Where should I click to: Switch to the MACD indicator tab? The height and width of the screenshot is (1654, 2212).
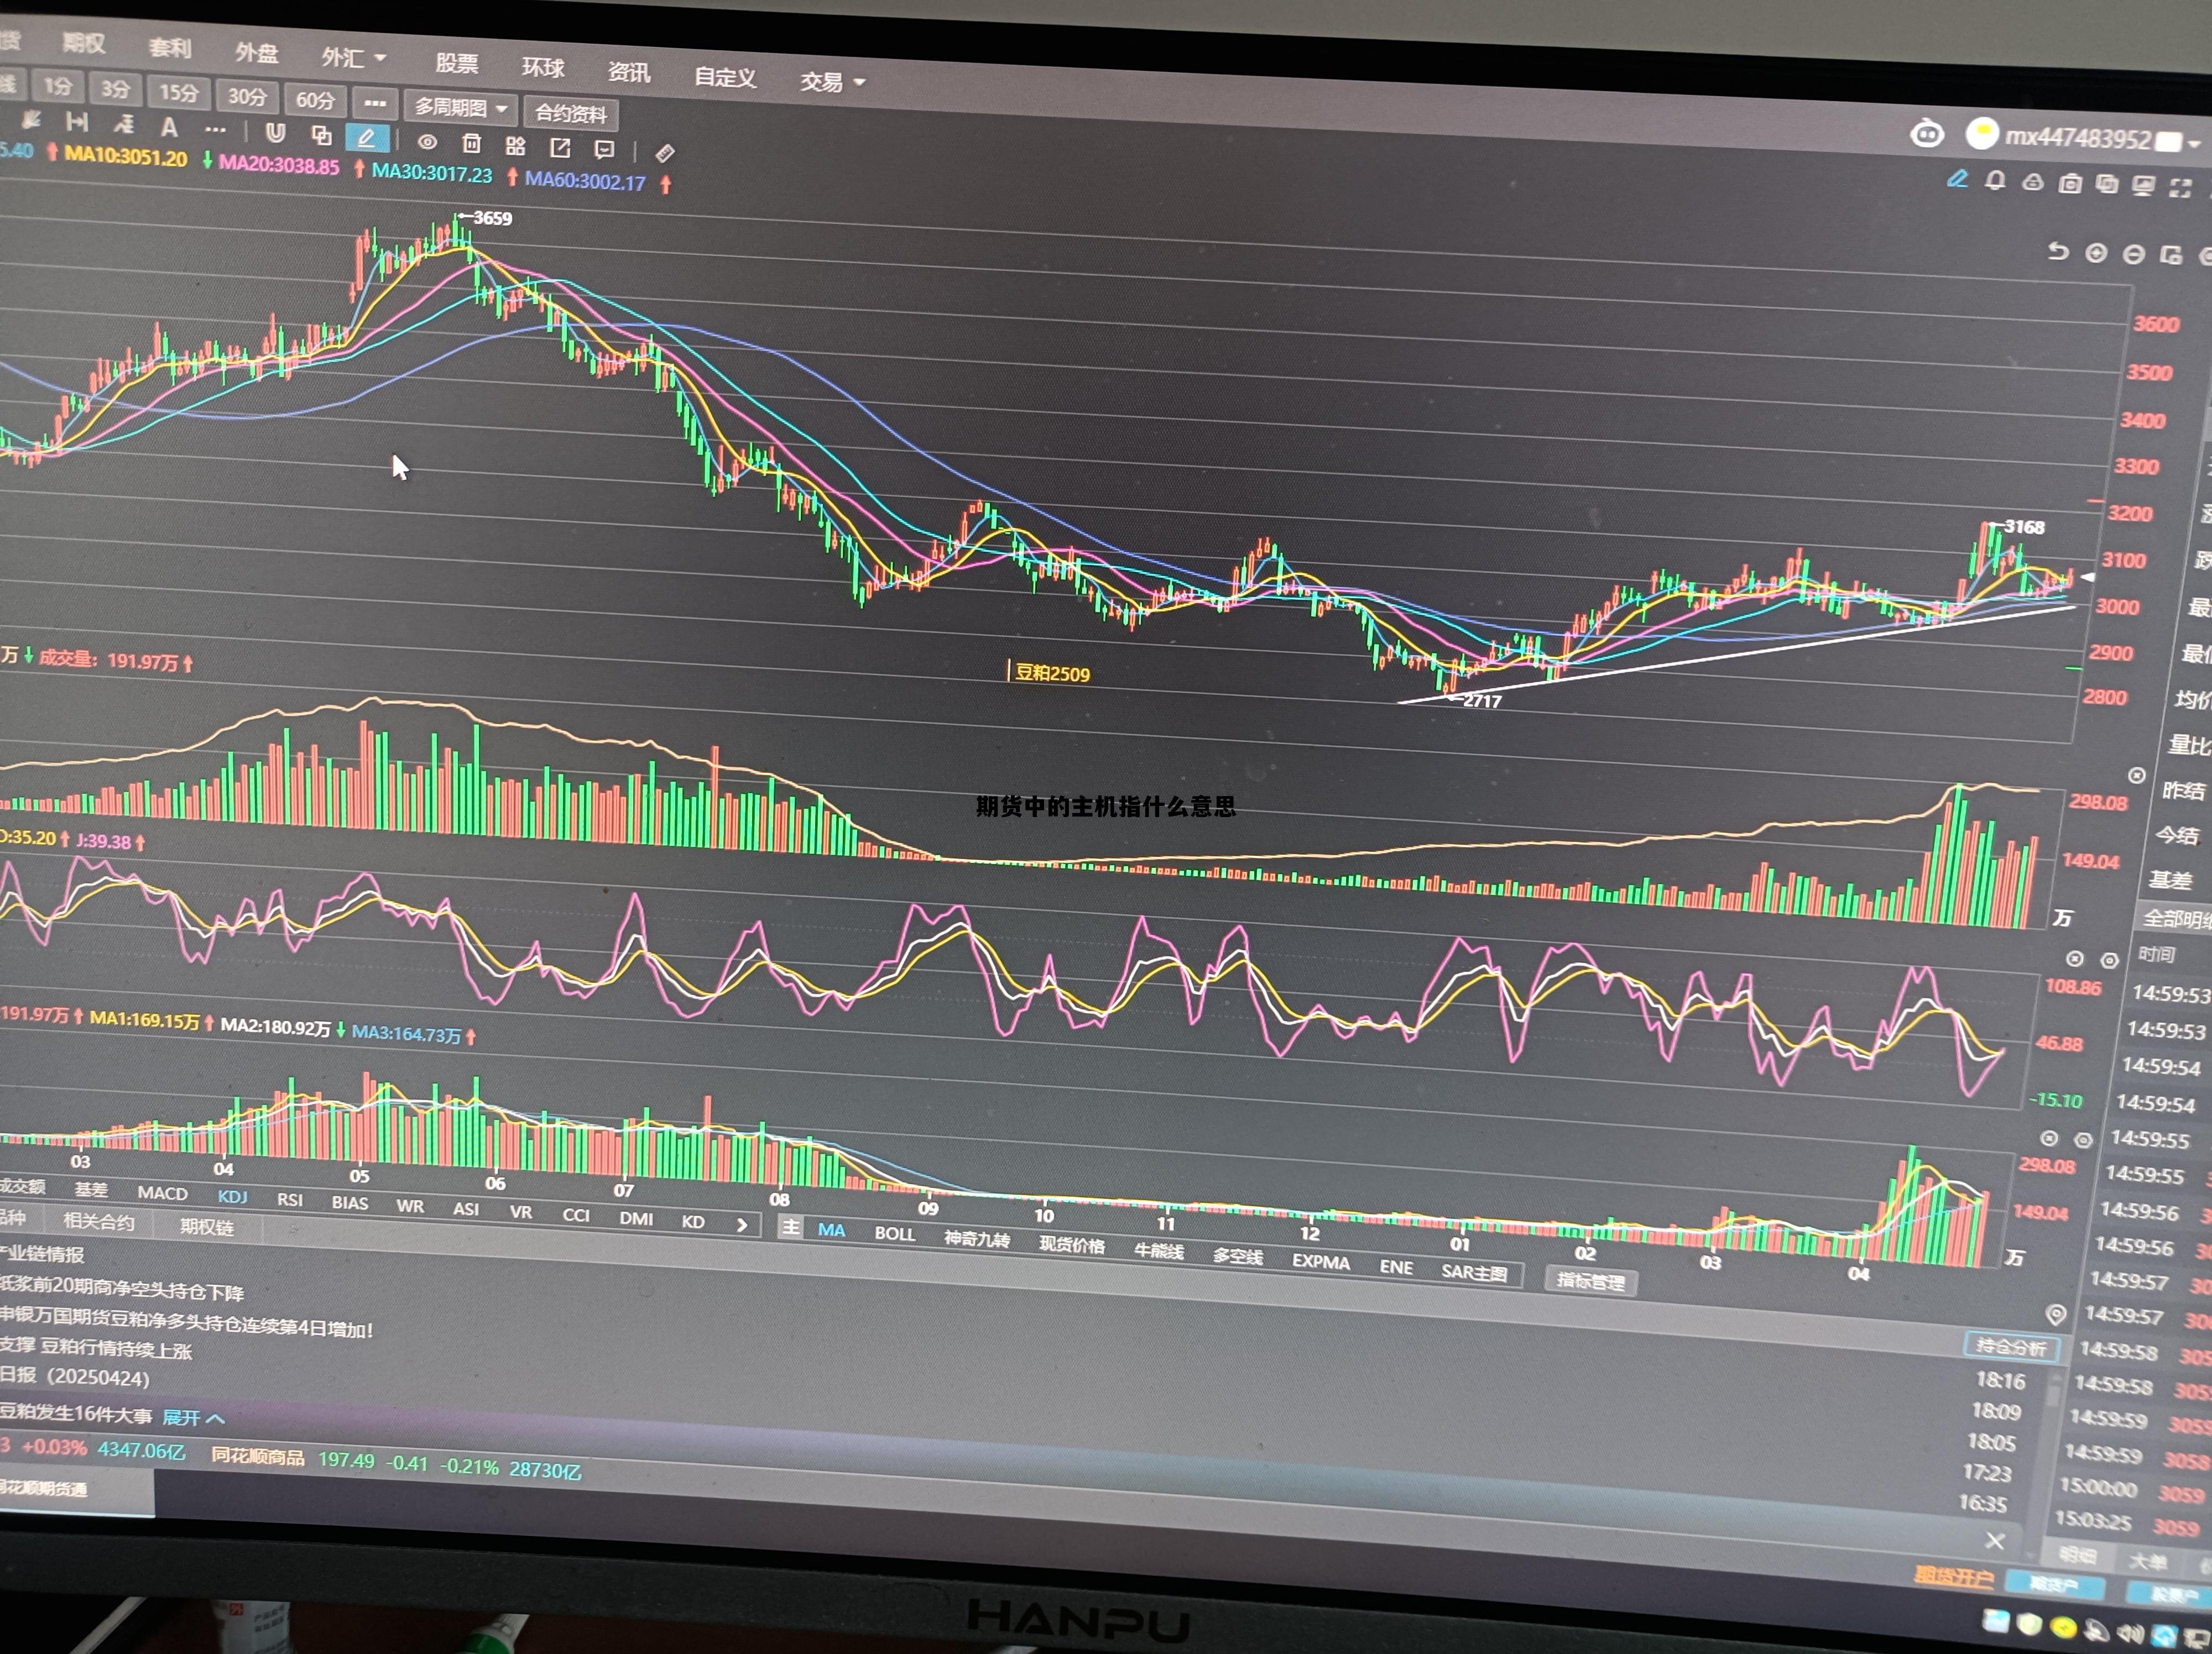(x=162, y=1192)
